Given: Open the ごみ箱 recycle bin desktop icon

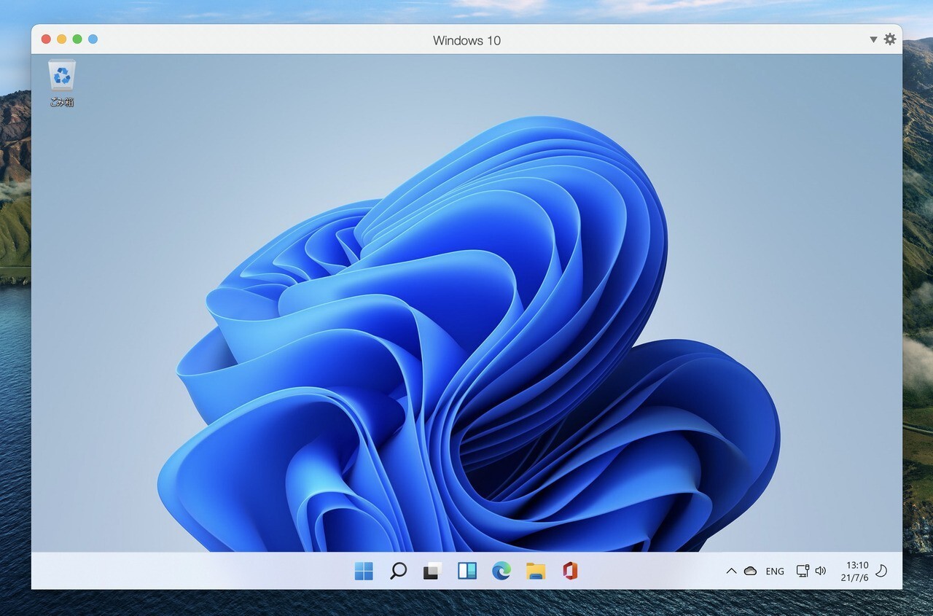Looking at the screenshot, I should click(x=62, y=83).
